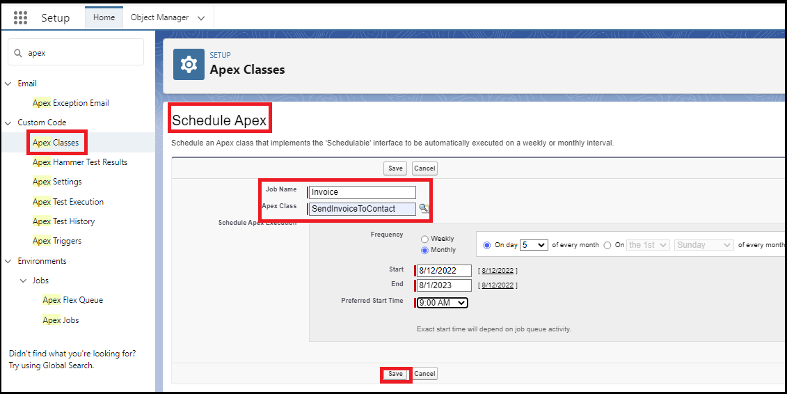Switch to the Object Manager tab
The image size is (787, 394).
point(159,17)
